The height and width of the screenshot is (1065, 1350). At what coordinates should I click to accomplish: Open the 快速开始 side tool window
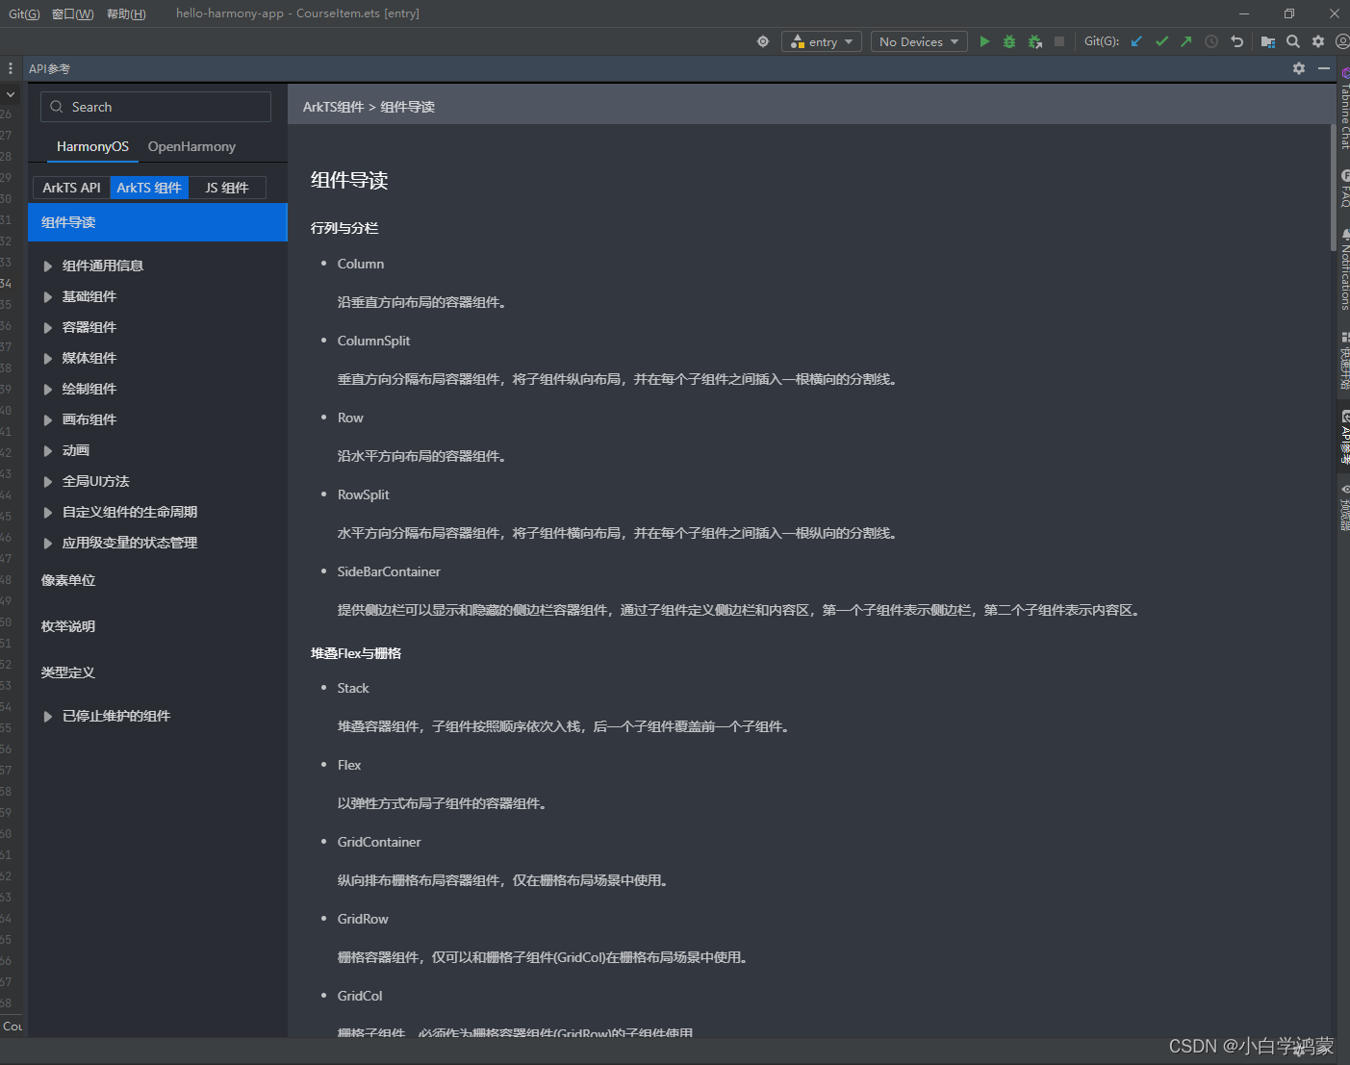click(x=1344, y=361)
